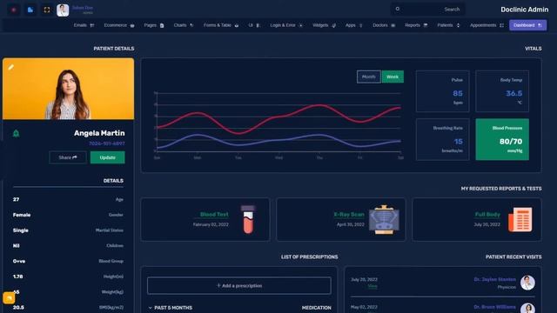Open the Charts menu
The width and height of the screenshot is (557, 313).
pyautogui.click(x=184, y=25)
